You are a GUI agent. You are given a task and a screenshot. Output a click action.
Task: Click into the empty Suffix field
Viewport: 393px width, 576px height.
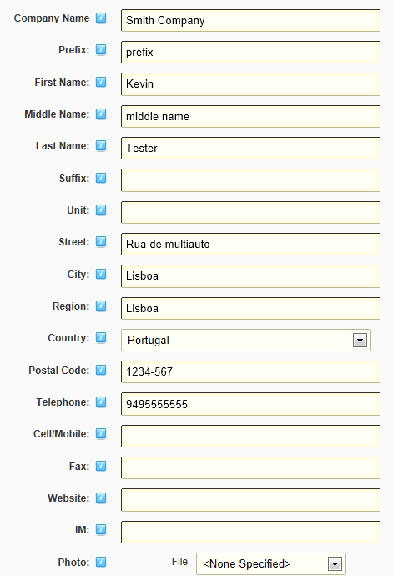[250, 180]
